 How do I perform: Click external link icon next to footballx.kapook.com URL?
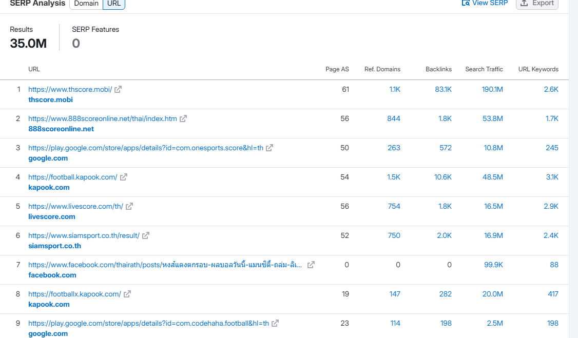pyautogui.click(x=127, y=294)
